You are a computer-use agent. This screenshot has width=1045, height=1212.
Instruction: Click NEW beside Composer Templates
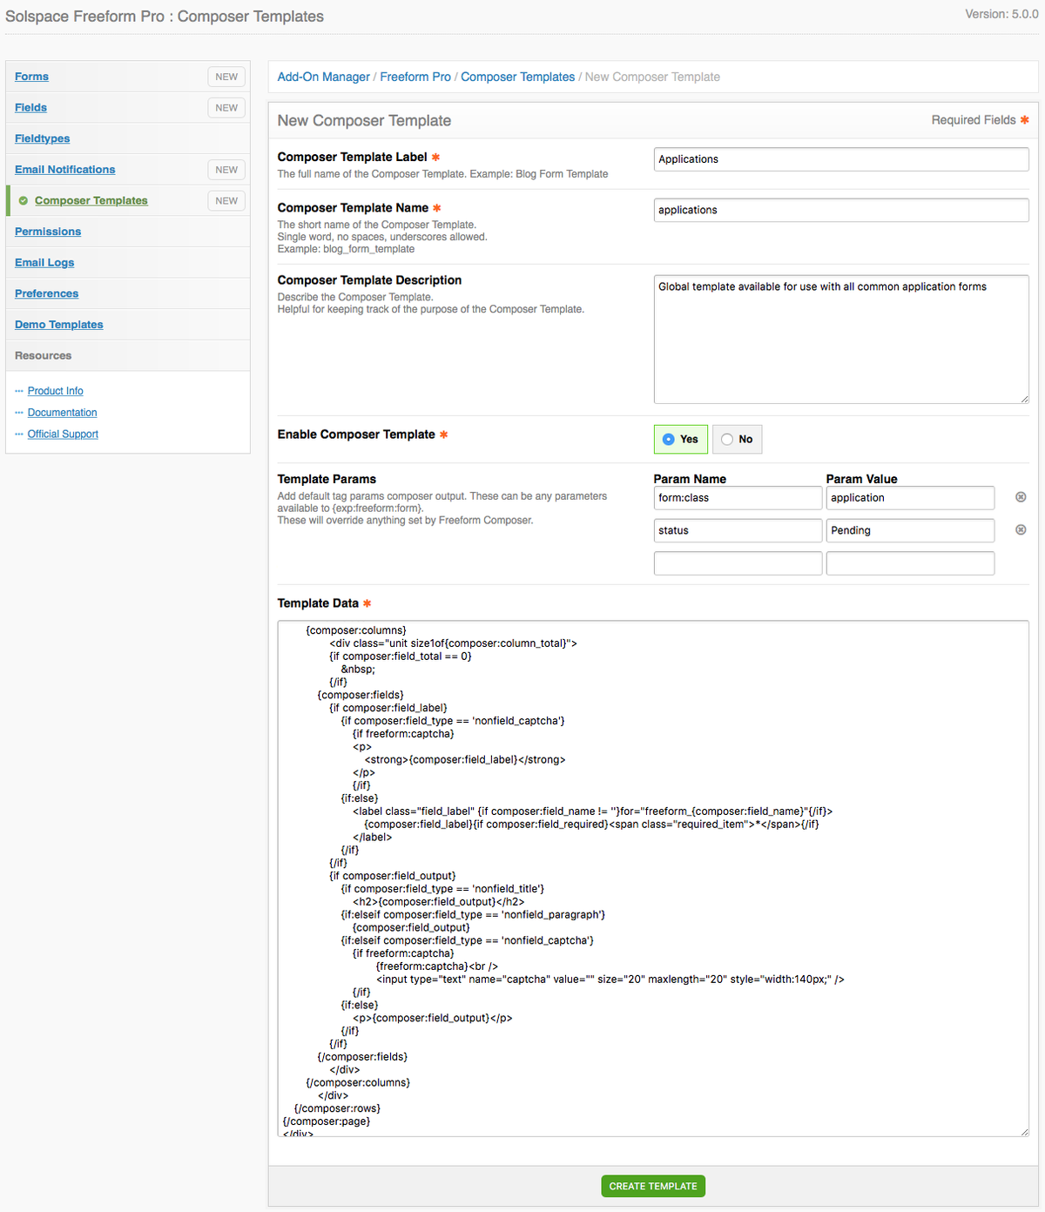point(226,201)
